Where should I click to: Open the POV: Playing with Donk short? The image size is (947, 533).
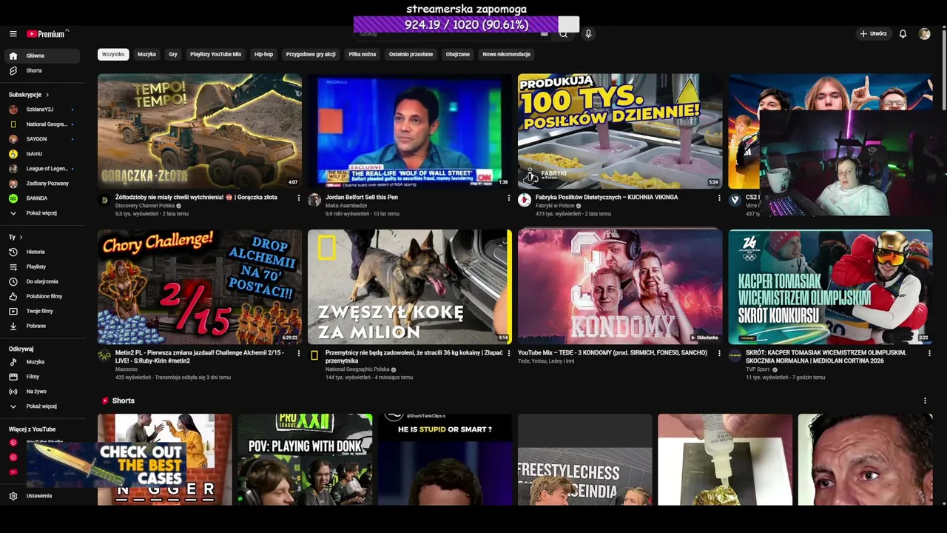(x=305, y=460)
